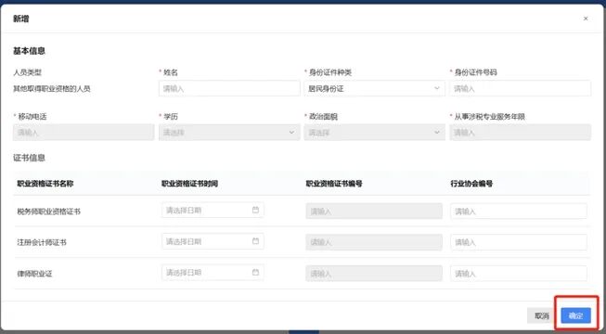Focus the 移动电话 input field
Screen dimensions: 606x334
84,132
